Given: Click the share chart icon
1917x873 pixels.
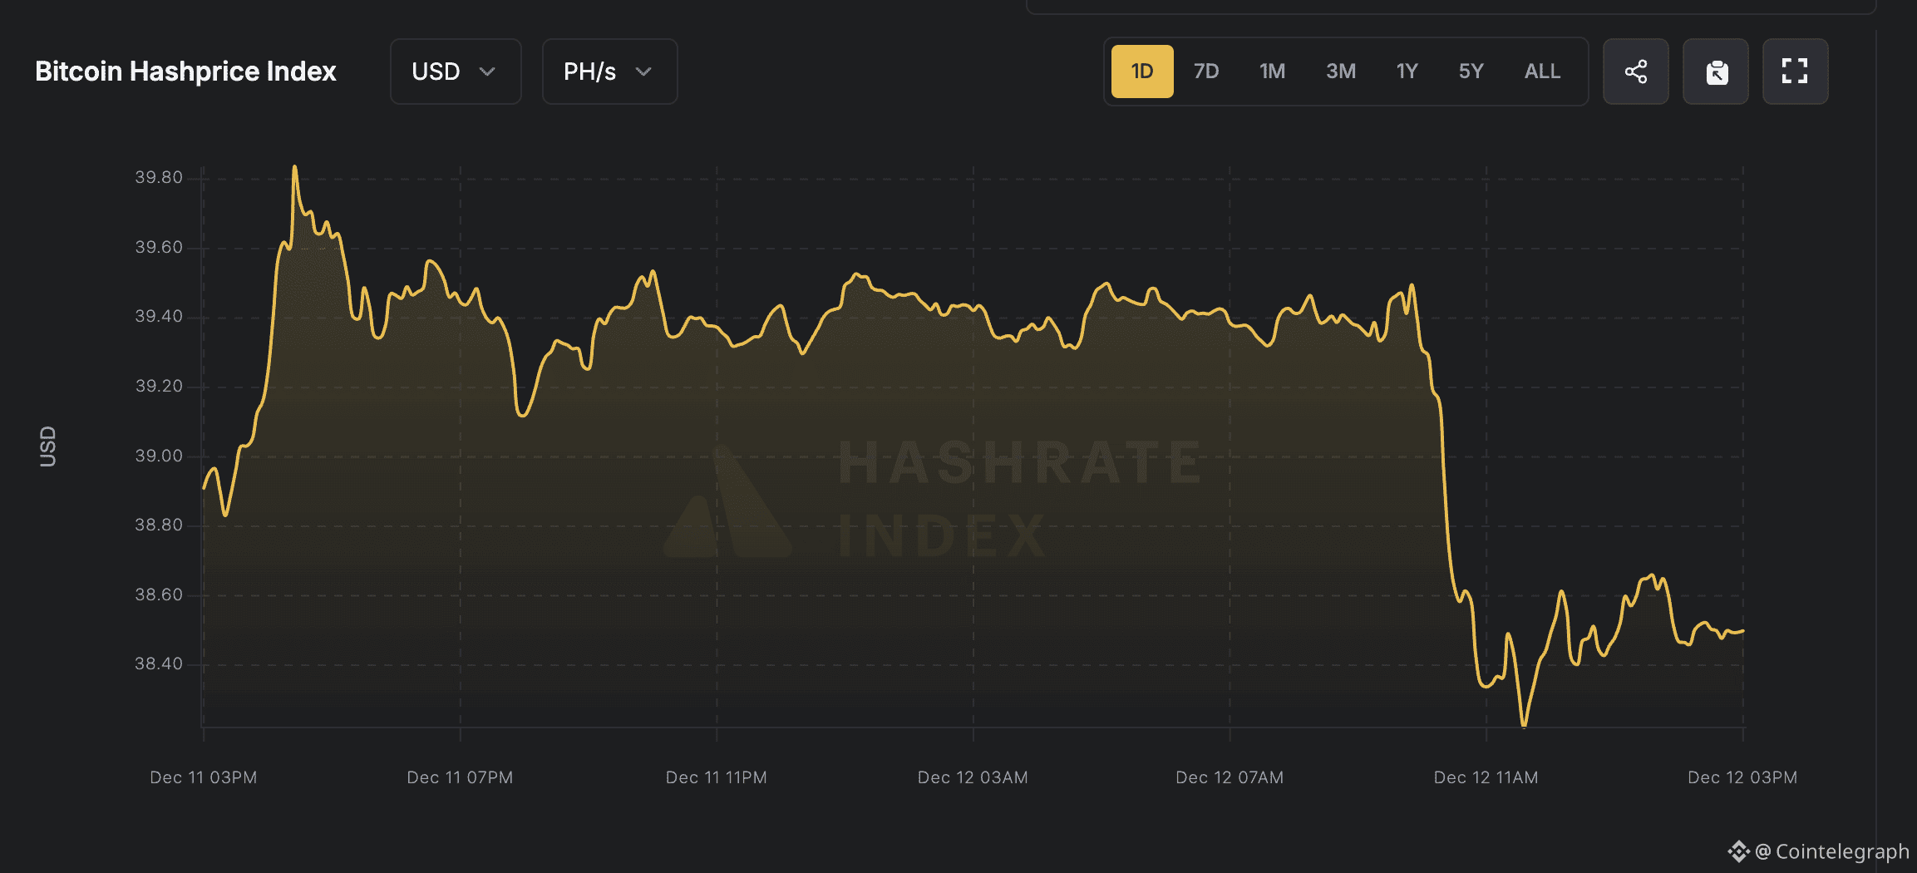Looking at the screenshot, I should [x=1635, y=72].
